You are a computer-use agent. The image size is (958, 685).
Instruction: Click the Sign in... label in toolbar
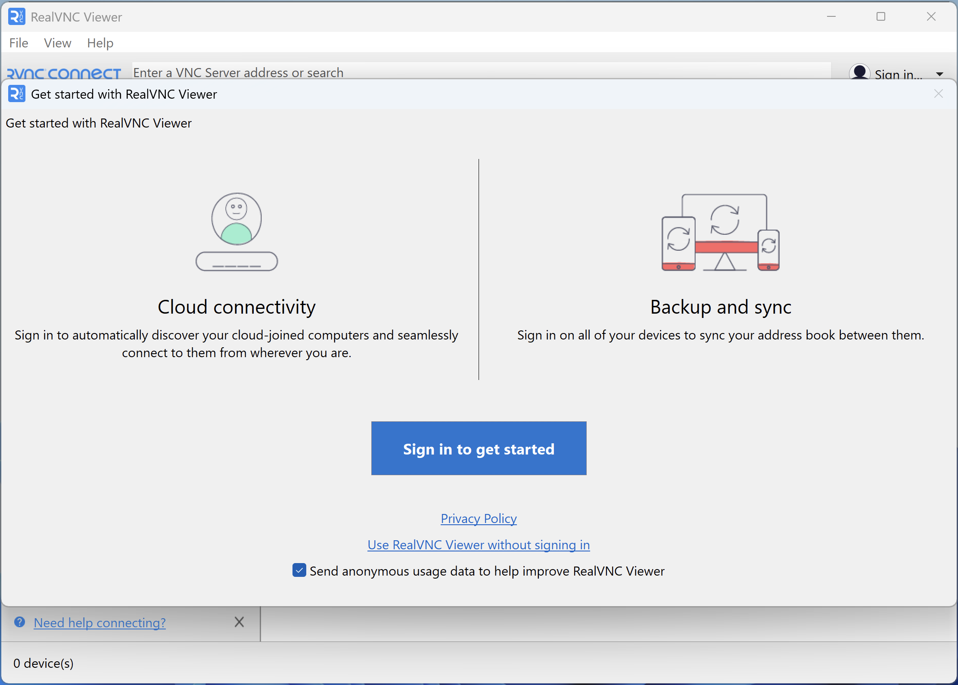pos(898,74)
